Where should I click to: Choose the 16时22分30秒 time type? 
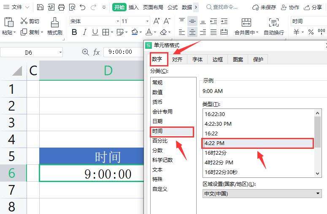coord(259,172)
